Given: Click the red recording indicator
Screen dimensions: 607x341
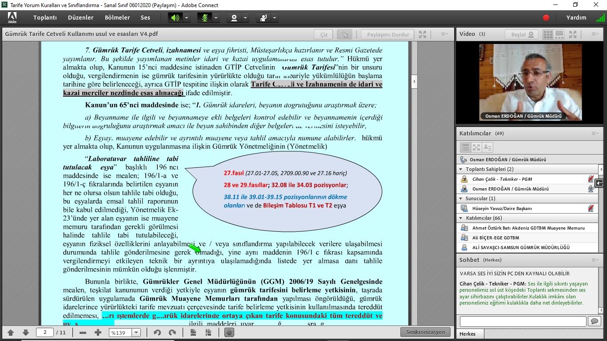Looking at the screenshot, I should (x=546, y=18).
